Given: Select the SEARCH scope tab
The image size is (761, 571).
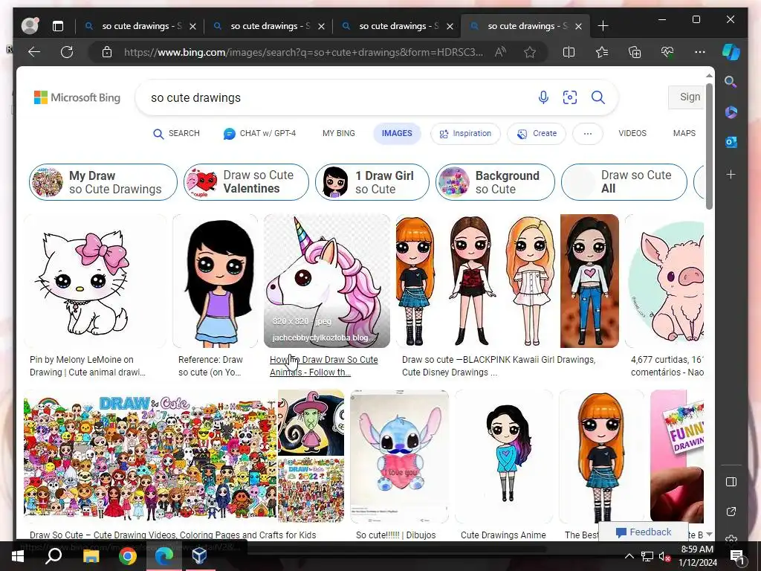Looking at the screenshot, I should 176,134.
